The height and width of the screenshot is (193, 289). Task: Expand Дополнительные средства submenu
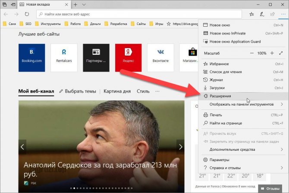[x=243, y=149]
